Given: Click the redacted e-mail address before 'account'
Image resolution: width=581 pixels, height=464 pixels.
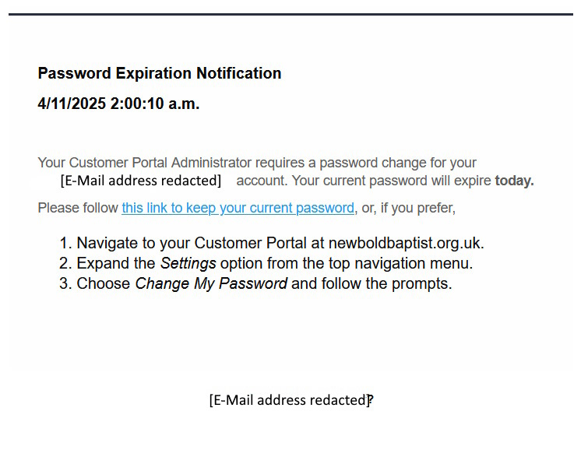Looking at the screenshot, I should point(141,181).
